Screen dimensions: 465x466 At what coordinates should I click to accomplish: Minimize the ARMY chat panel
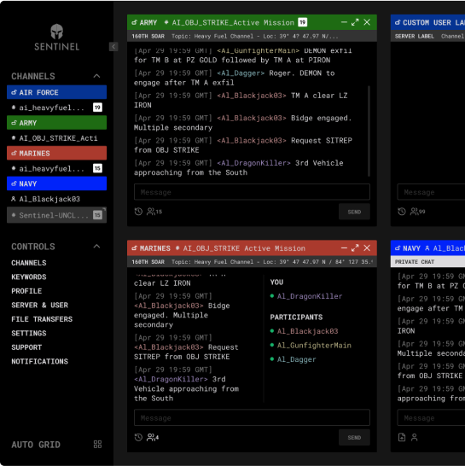tap(344, 22)
